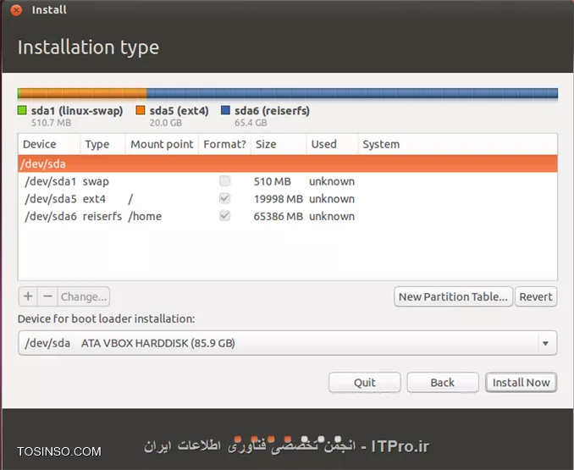Close the Install window

coord(16,10)
